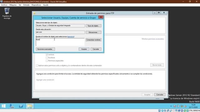Click the object name text box
Viewport: 200px width, 112px height.
point(60,42)
